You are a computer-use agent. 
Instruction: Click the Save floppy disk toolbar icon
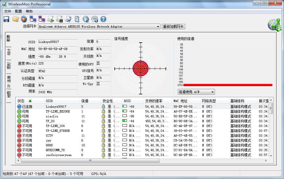tap(6, 19)
